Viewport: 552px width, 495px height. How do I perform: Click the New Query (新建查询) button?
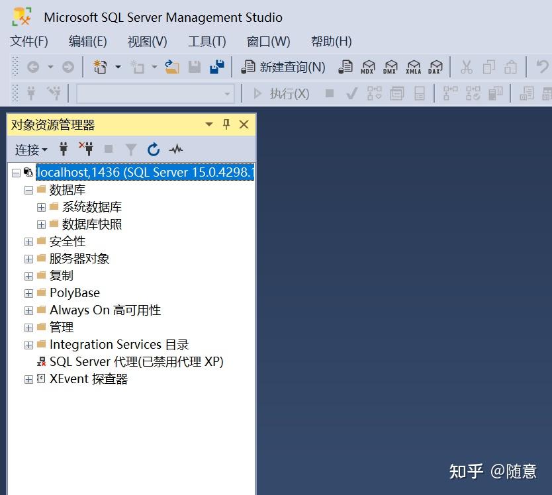click(x=283, y=67)
